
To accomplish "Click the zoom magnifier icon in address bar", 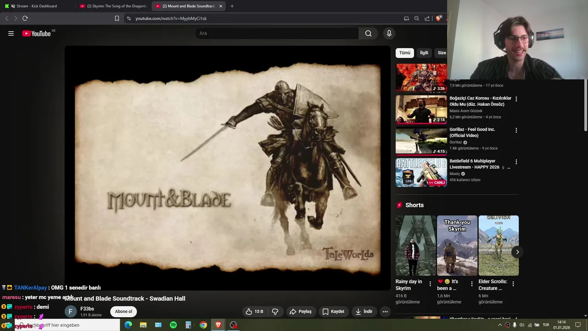I will [417, 18].
